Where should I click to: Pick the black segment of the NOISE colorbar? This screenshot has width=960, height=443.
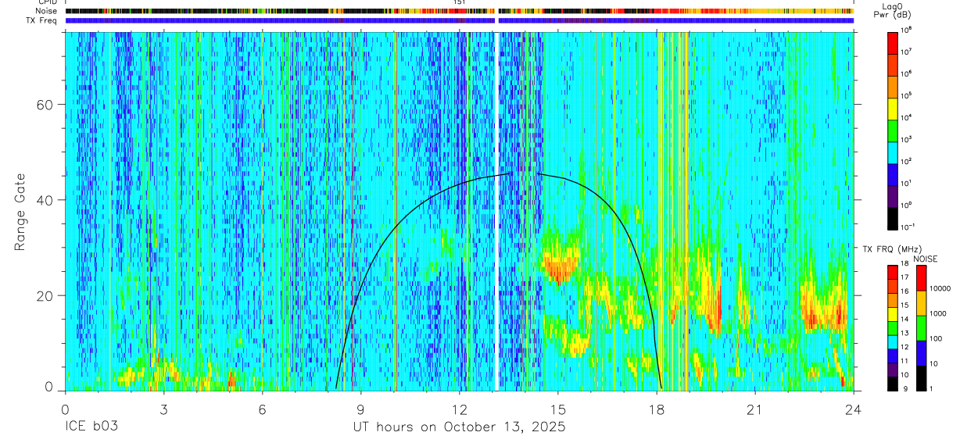coord(922,378)
